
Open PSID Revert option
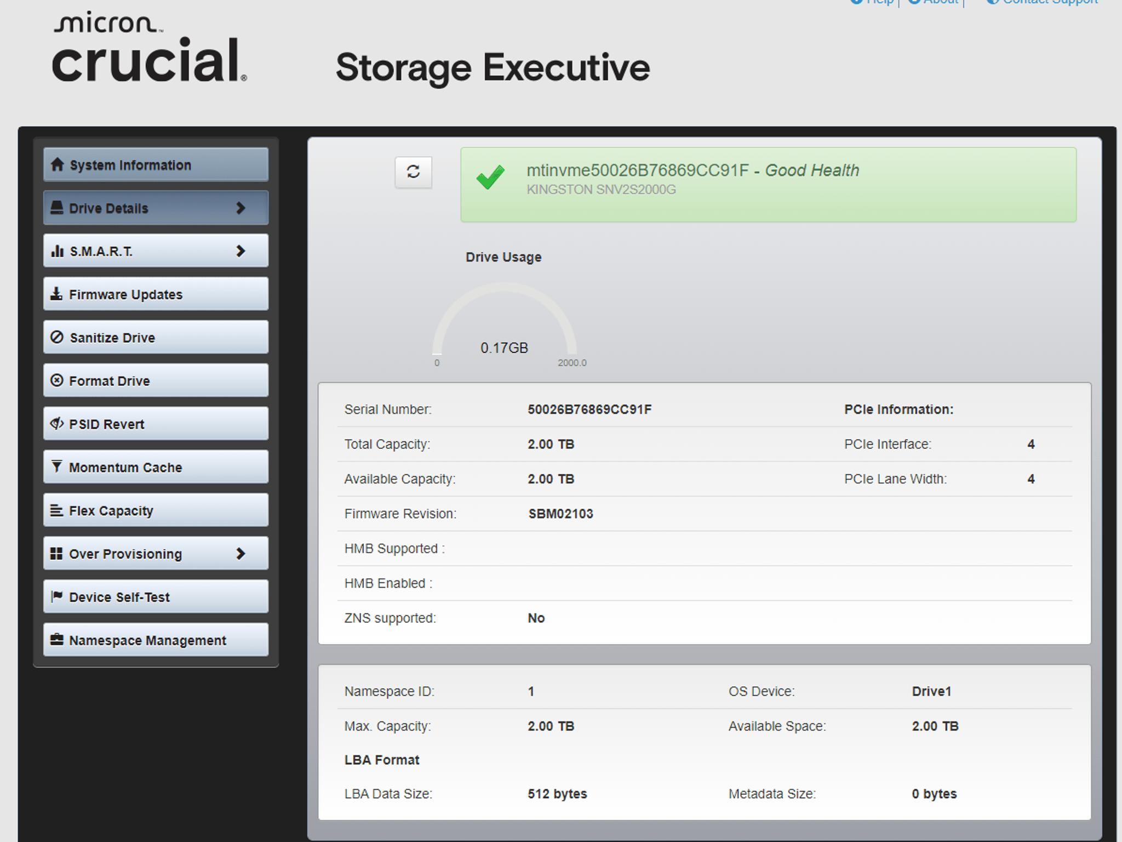[x=156, y=423]
